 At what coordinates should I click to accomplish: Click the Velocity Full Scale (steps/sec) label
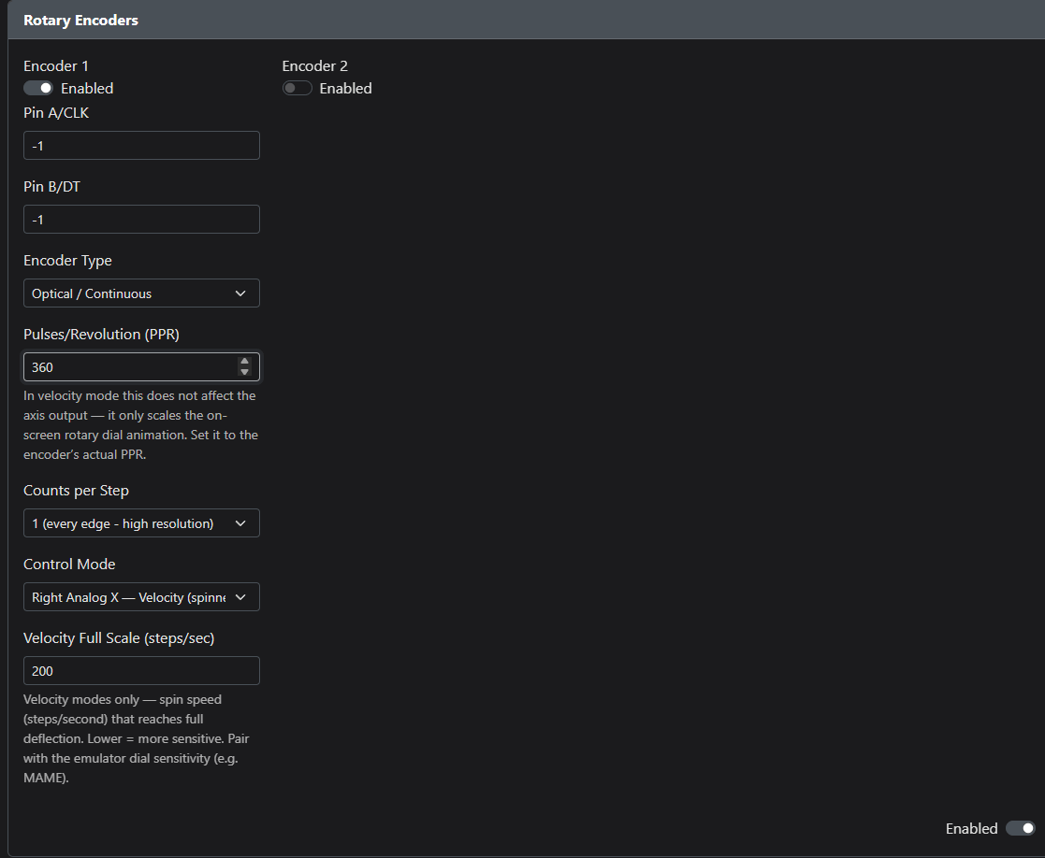coord(119,637)
